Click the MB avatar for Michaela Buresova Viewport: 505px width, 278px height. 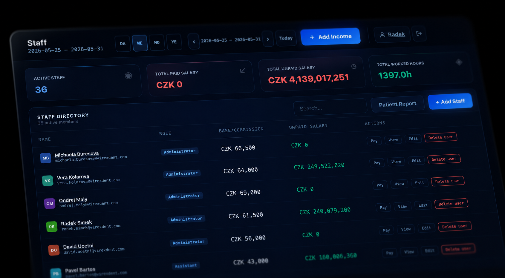coord(45,158)
